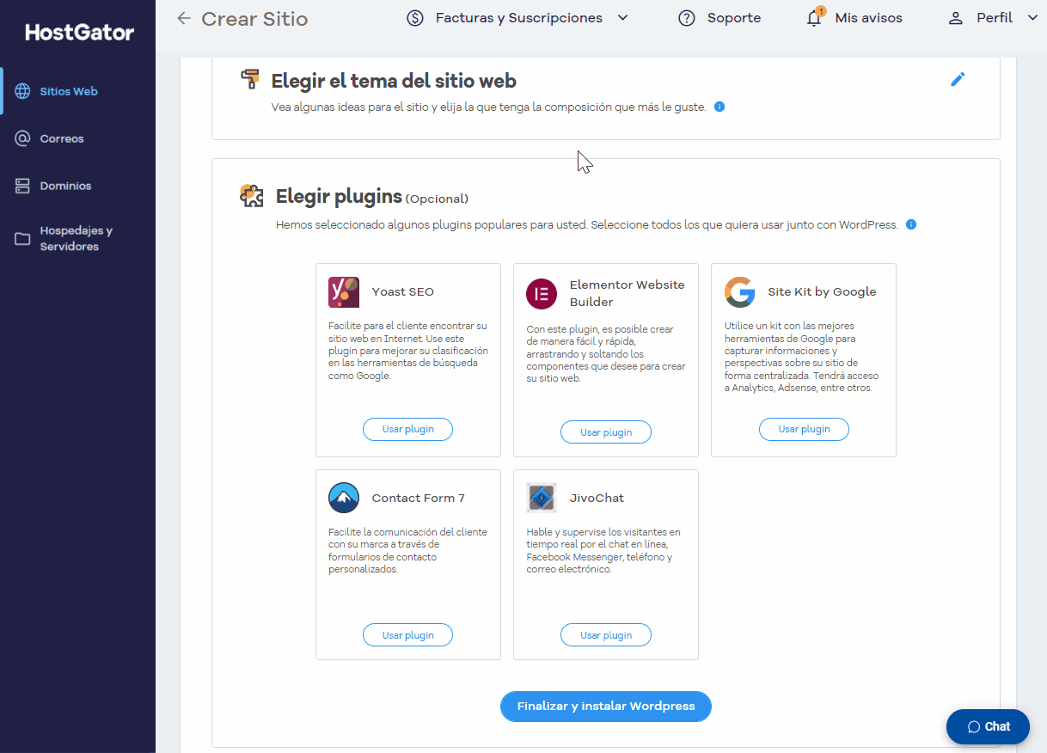Click the JivoChat plugin title
Image resolution: width=1047 pixels, height=753 pixels.
pyautogui.click(x=597, y=499)
